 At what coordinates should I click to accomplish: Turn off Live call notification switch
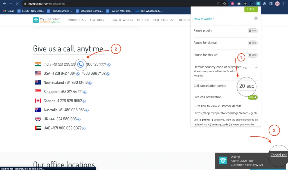(x=253, y=97)
